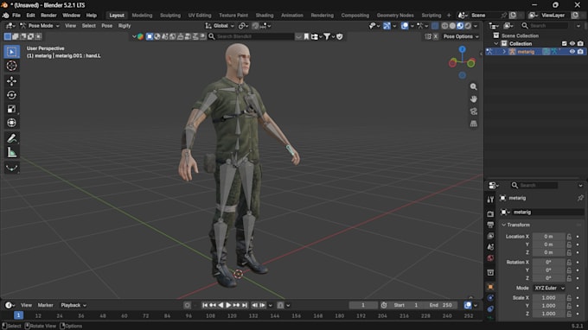Disable Collection in renders camera icon
Viewport: 588px width, 330px height.
point(580,43)
